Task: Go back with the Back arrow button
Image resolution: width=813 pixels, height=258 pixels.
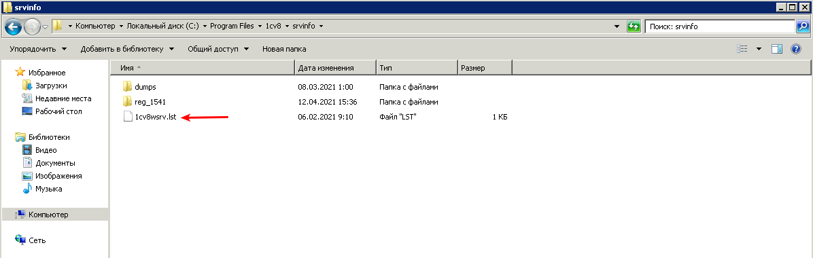Action: click(x=13, y=26)
